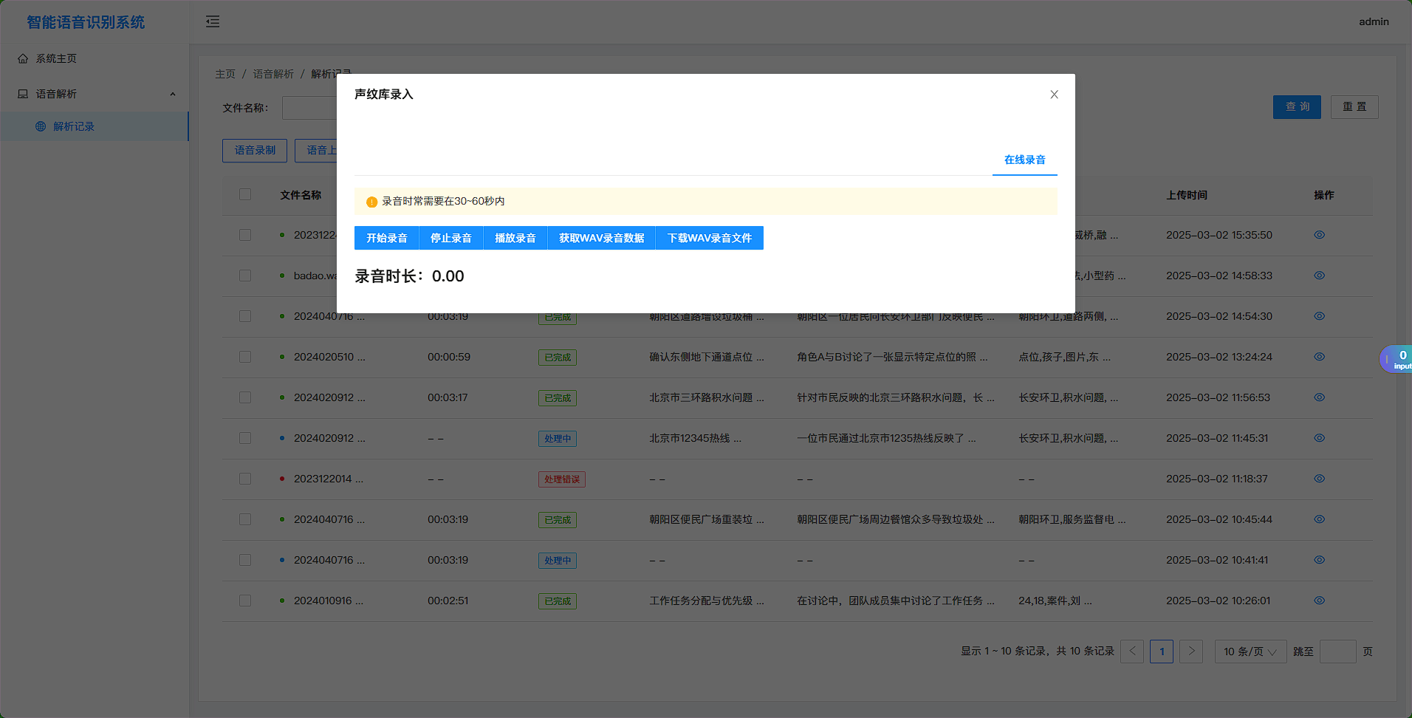Open the admin user menu
This screenshot has height=718, width=1412.
tap(1374, 21)
